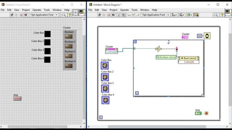Viewport: 232px width, 130px height.
Task: Toggle Retain Wire Values button
Action: point(124,15)
